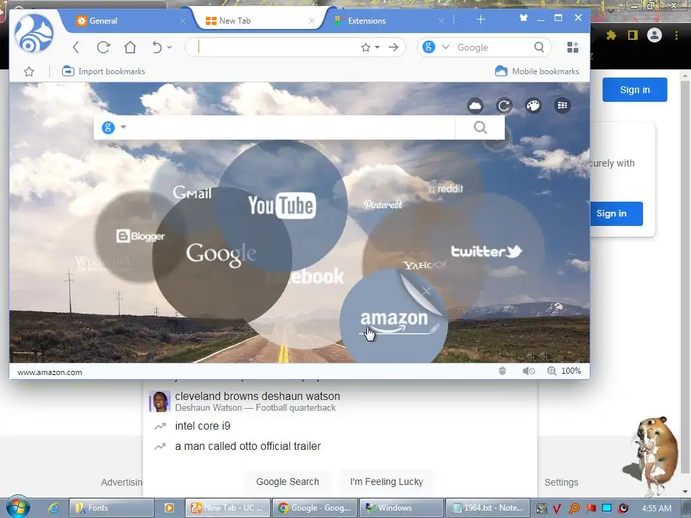Image resolution: width=691 pixels, height=518 pixels.
Task: Switch to Fonts taskbar window
Action: [111, 508]
